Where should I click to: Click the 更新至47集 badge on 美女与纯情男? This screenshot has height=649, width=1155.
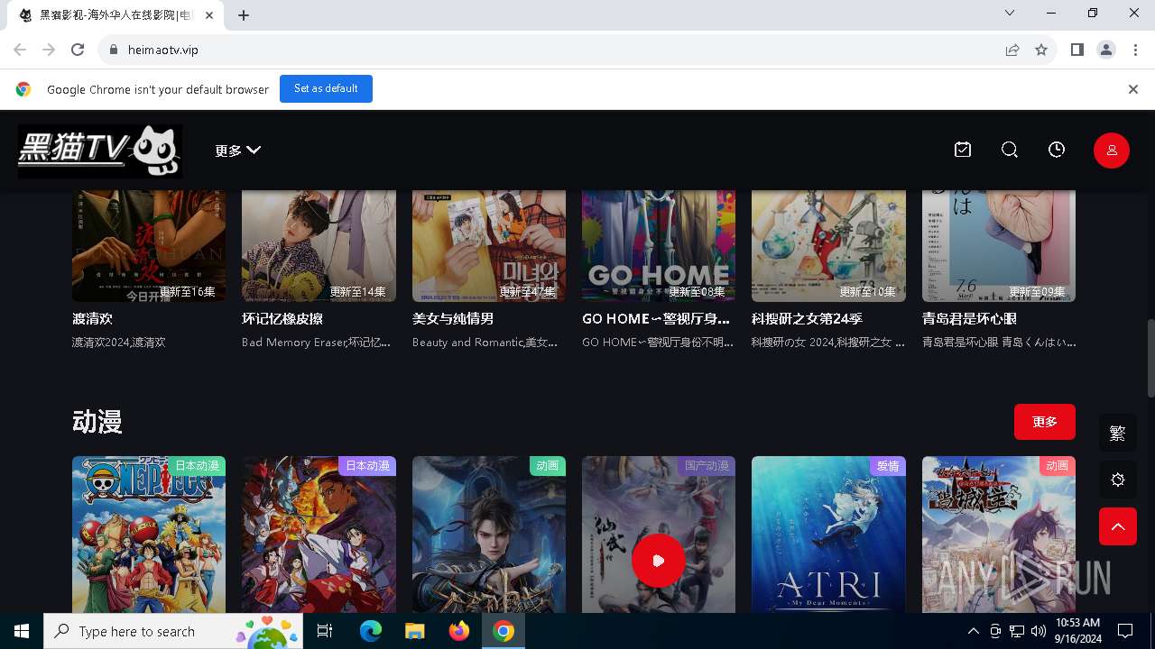tap(528, 292)
